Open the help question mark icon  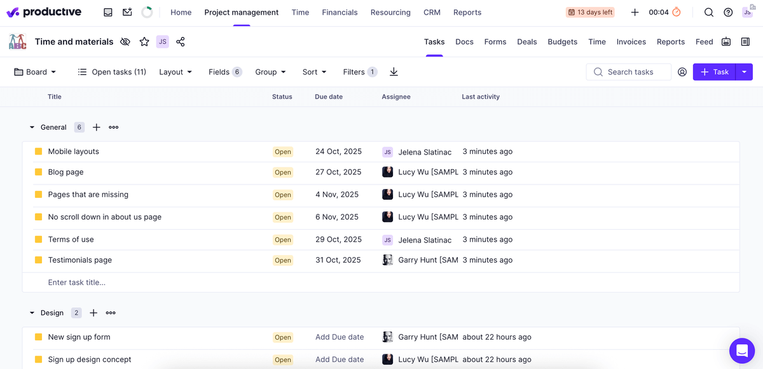pyautogui.click(x=728, y=11)
